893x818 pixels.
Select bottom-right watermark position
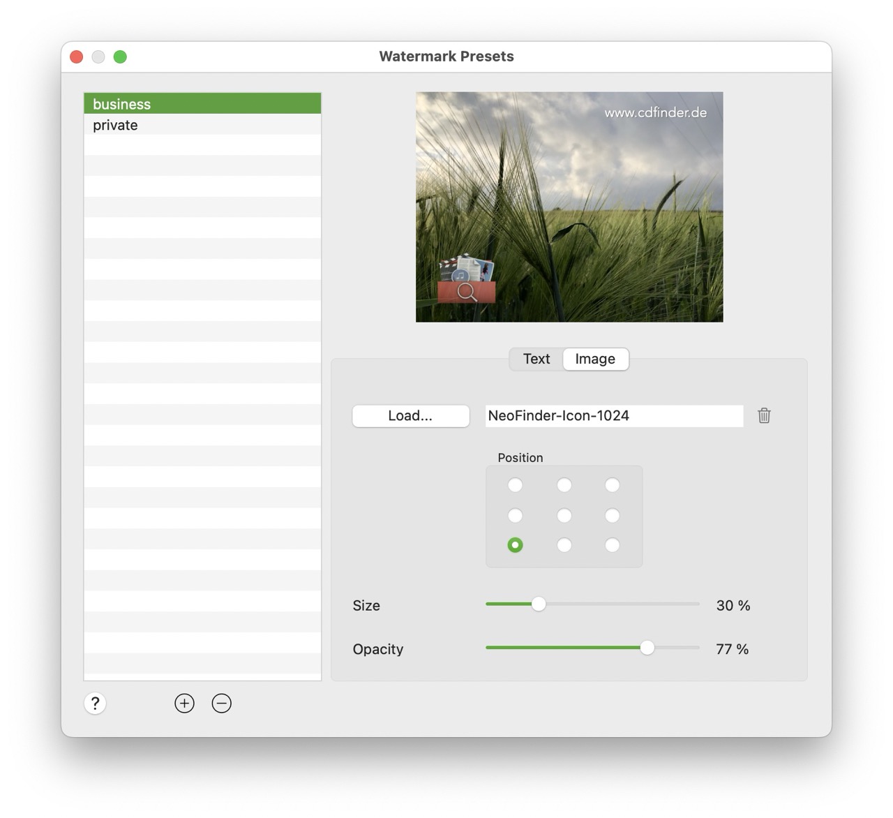(x=612, y=545)
